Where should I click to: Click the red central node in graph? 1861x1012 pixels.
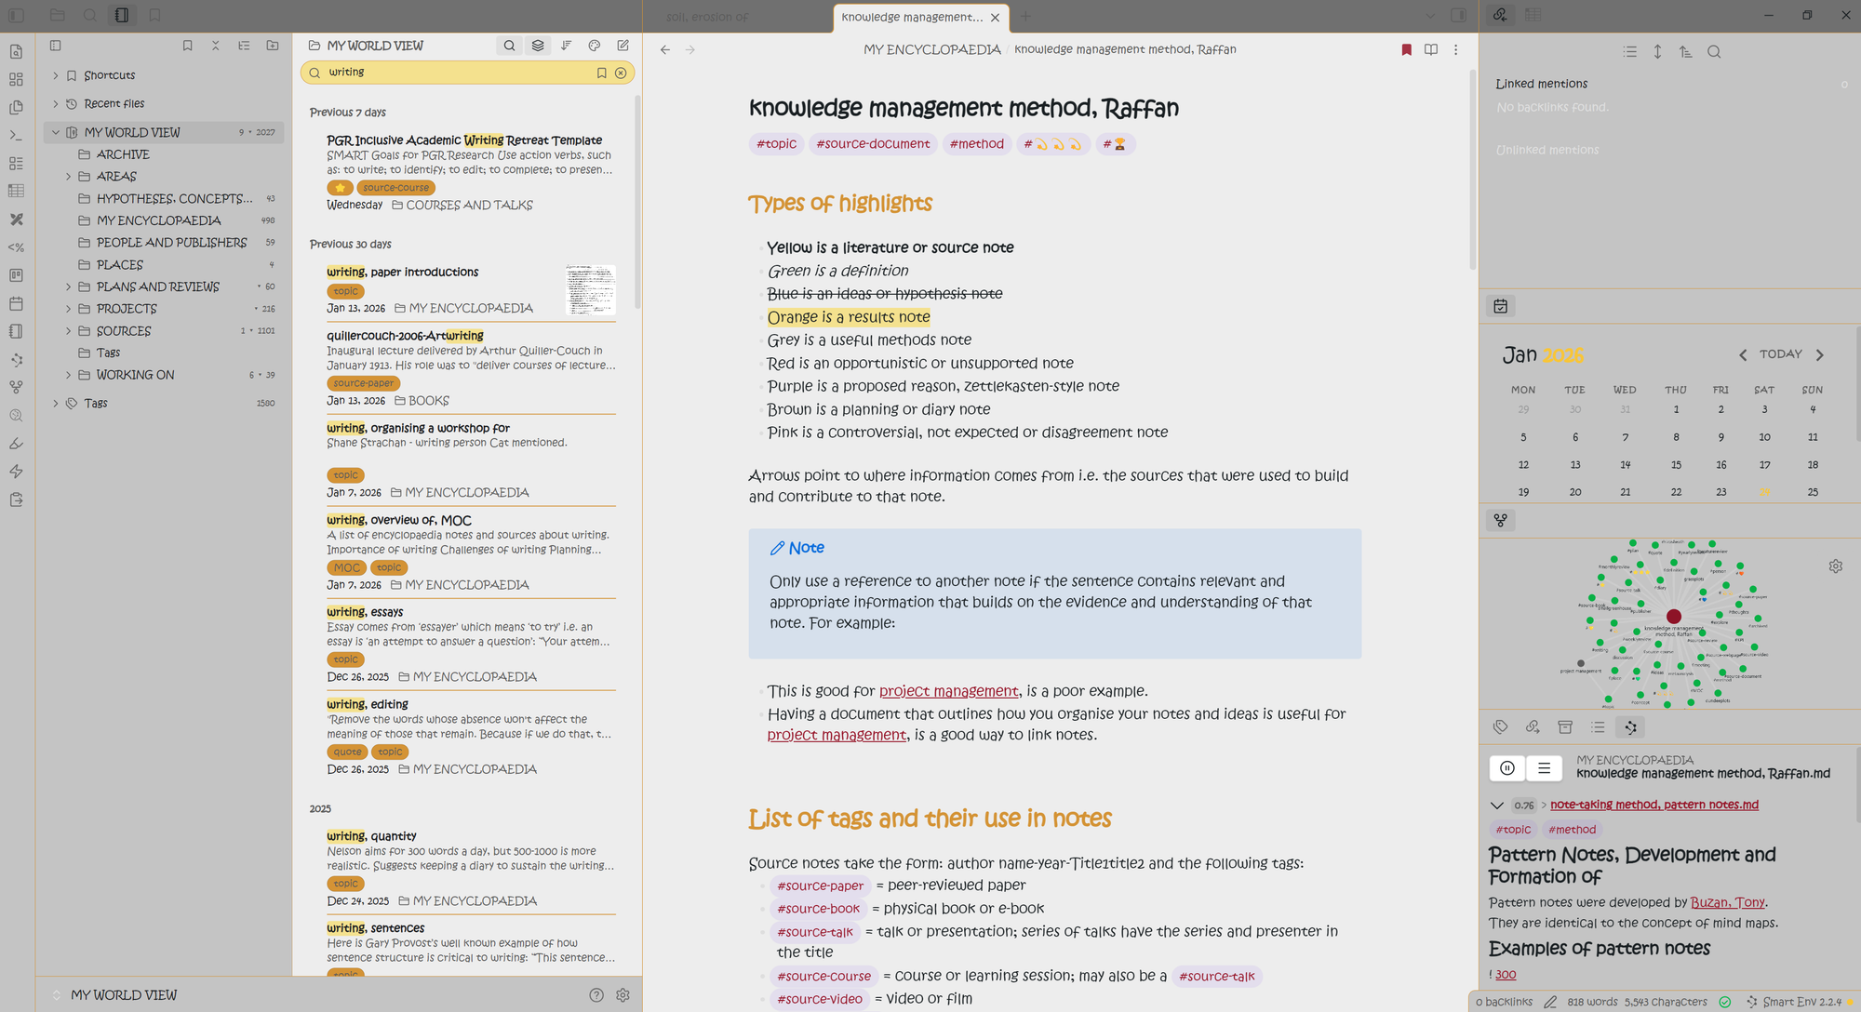click(x=1673, y=616)
